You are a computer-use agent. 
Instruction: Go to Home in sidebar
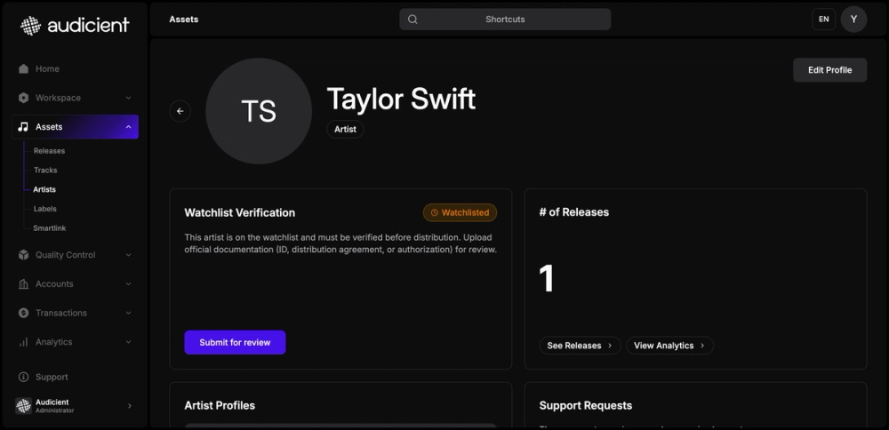point(48,68)
